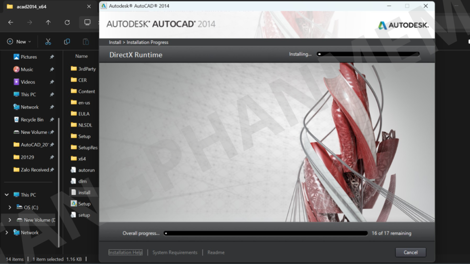Cancel the AutoCAD installation
The width and height of the screenshot is (470, 264).
tap(410, 252)
